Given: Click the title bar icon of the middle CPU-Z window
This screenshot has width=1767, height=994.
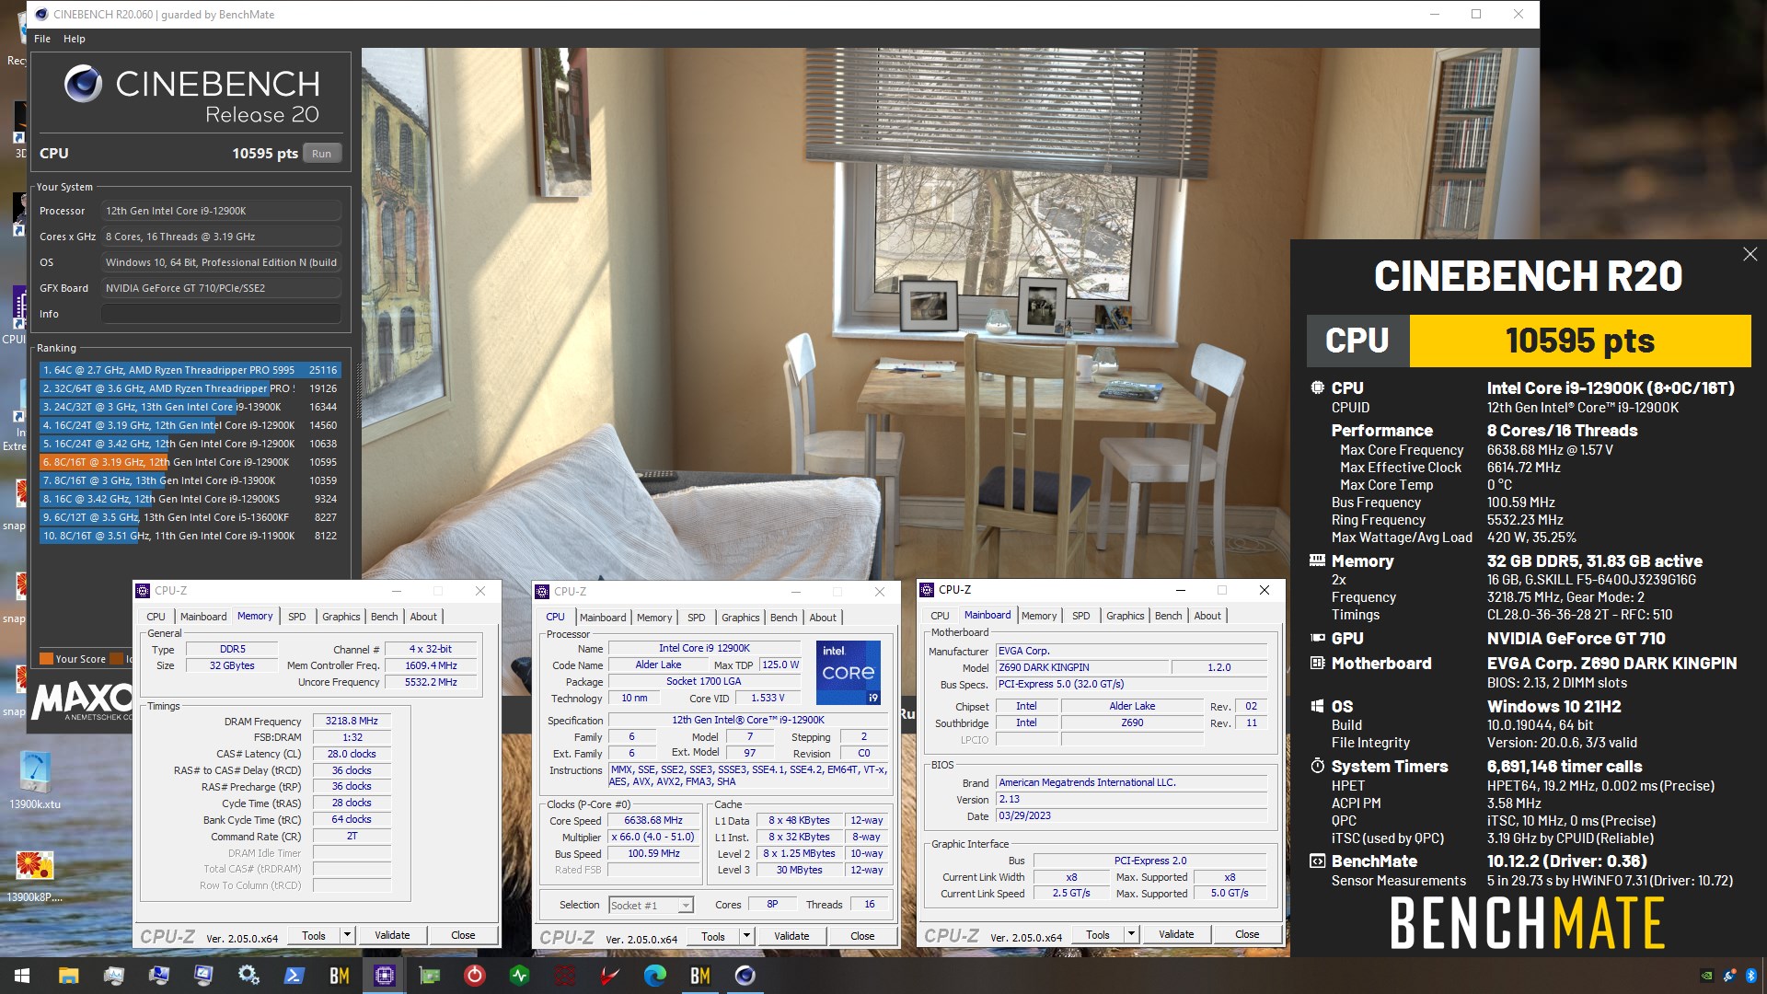Looking at the screenshot, I should click(x=542, y=592).
